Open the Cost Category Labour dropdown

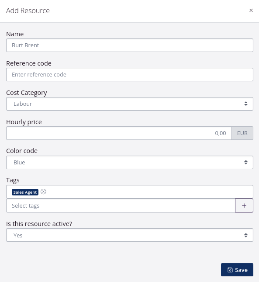tap(130, 104)
